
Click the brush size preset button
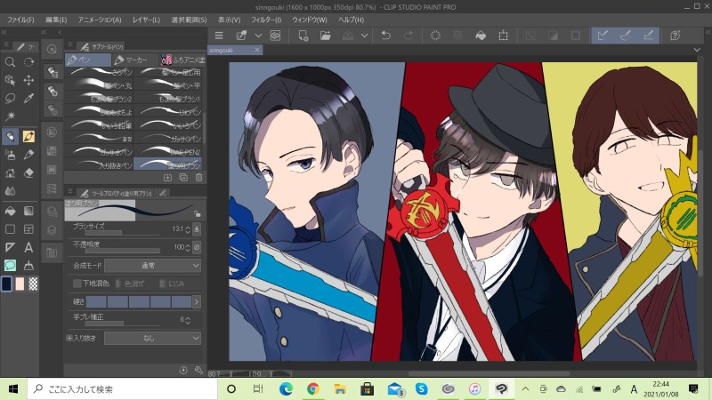click(197, 229)
